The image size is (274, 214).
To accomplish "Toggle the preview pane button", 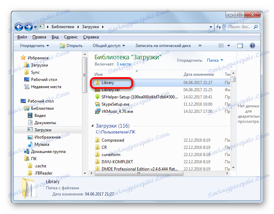I will coord(240,46).
